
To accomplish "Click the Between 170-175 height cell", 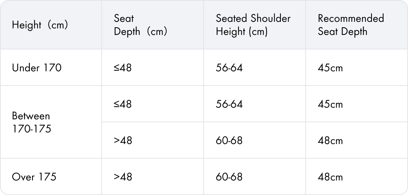I will 31,122.
